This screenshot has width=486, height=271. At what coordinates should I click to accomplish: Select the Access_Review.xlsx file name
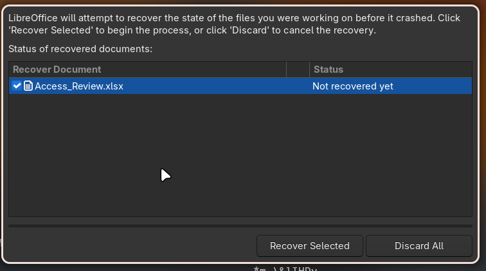pos(78,86)
